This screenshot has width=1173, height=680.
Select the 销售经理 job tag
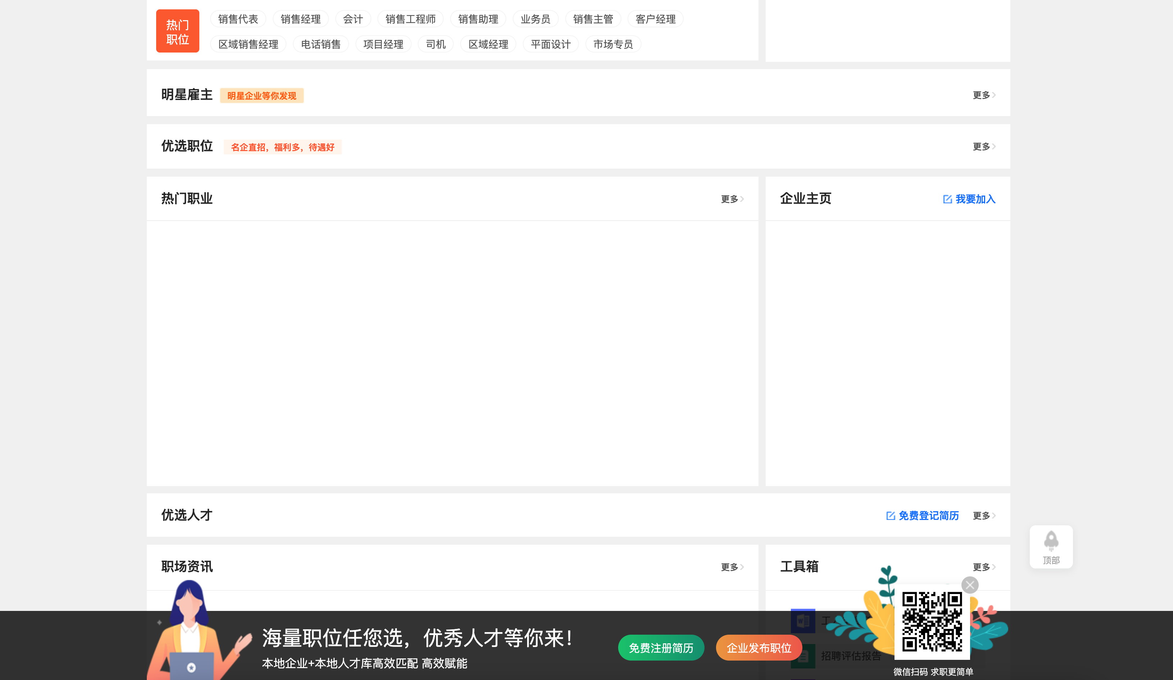point(300,19)
